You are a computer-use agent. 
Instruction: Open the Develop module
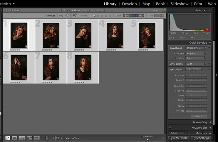(x=129, y=4)
